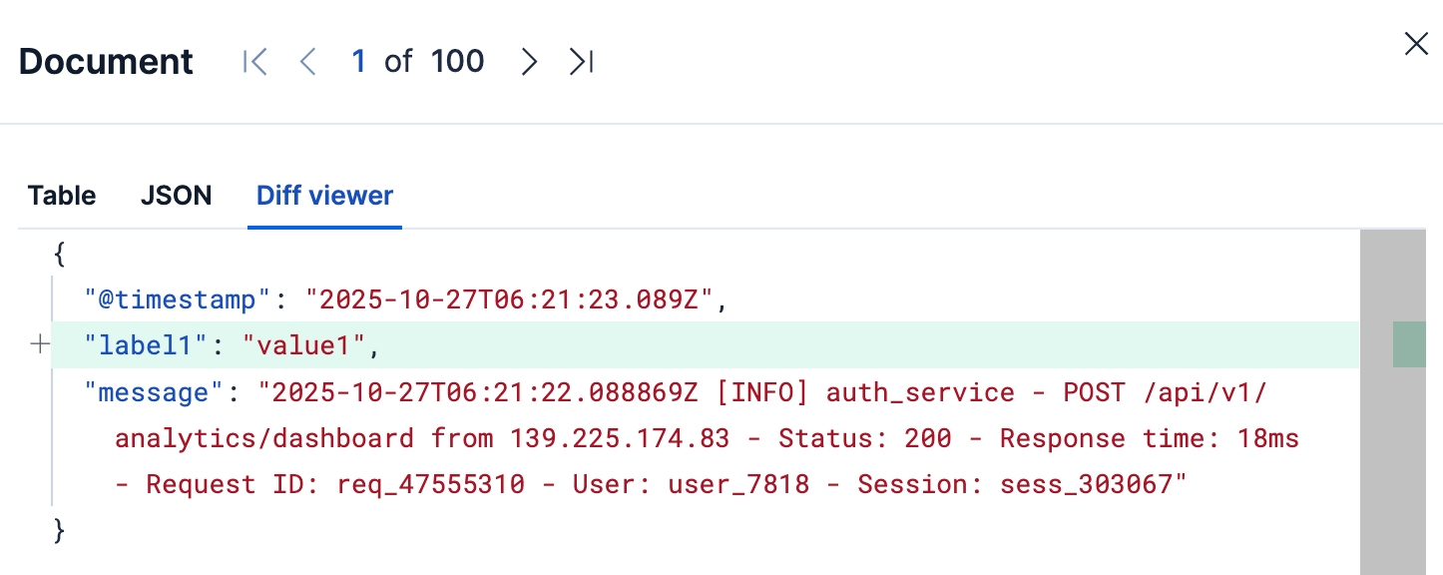Select the Diff viewer tab
This screenshot has width=1443, height=575.
coord(324,196)
